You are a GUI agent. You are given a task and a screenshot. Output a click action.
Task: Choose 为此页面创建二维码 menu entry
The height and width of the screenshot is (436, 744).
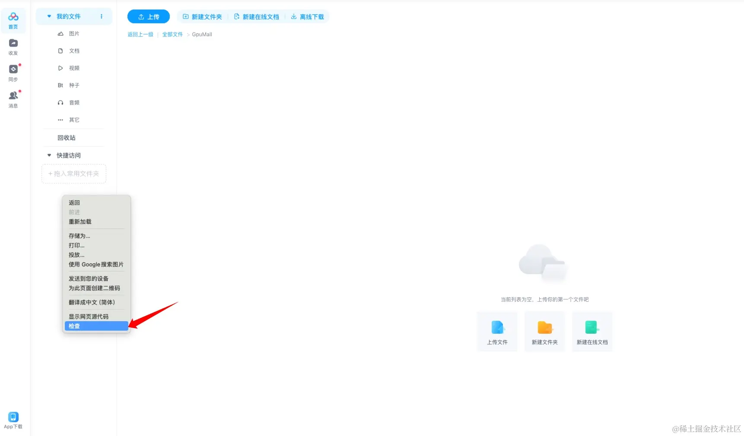coord(96,288)
